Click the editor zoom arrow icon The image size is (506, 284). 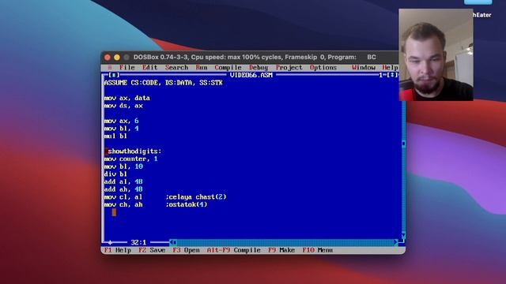click(x=392, y=75)
